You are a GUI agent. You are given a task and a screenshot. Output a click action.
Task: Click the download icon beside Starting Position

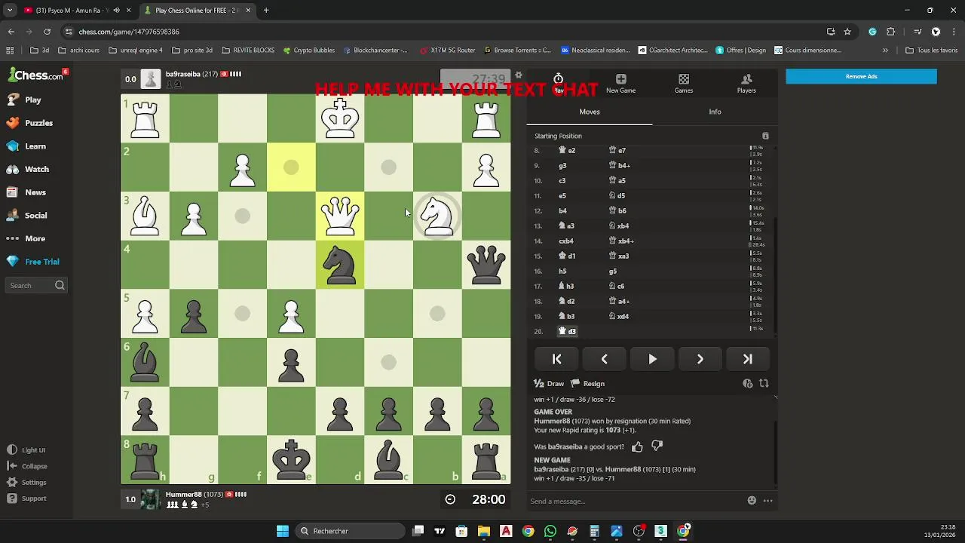765,136
